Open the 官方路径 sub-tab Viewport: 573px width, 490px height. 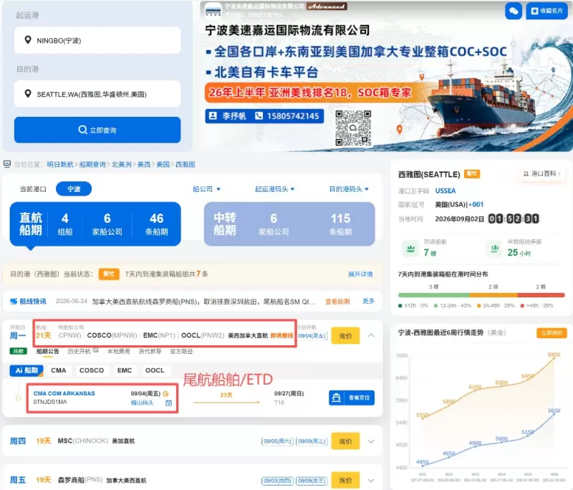coord(181,351)
